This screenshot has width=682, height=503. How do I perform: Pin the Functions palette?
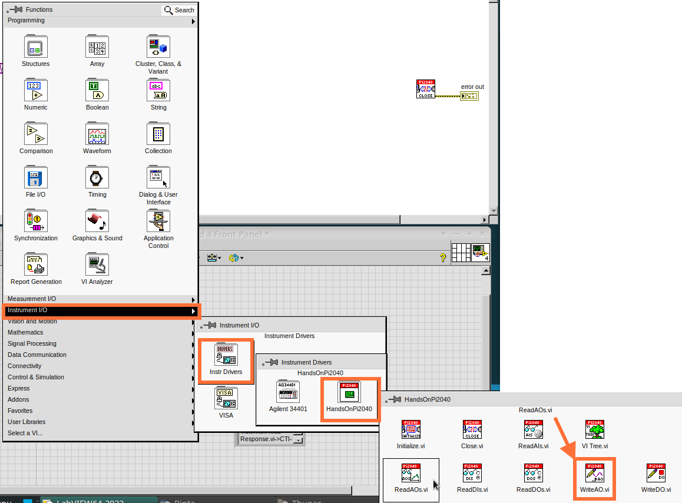pos(15,9)
